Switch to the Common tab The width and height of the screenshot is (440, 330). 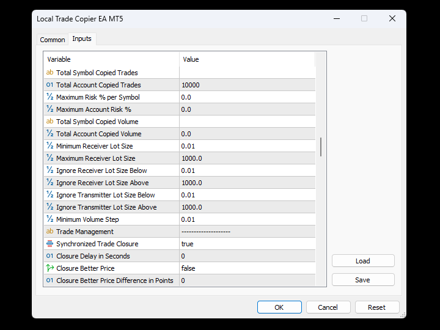[53, 40]
